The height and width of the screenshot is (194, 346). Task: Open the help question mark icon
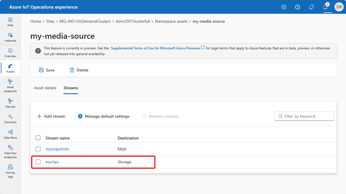point(298,7)
